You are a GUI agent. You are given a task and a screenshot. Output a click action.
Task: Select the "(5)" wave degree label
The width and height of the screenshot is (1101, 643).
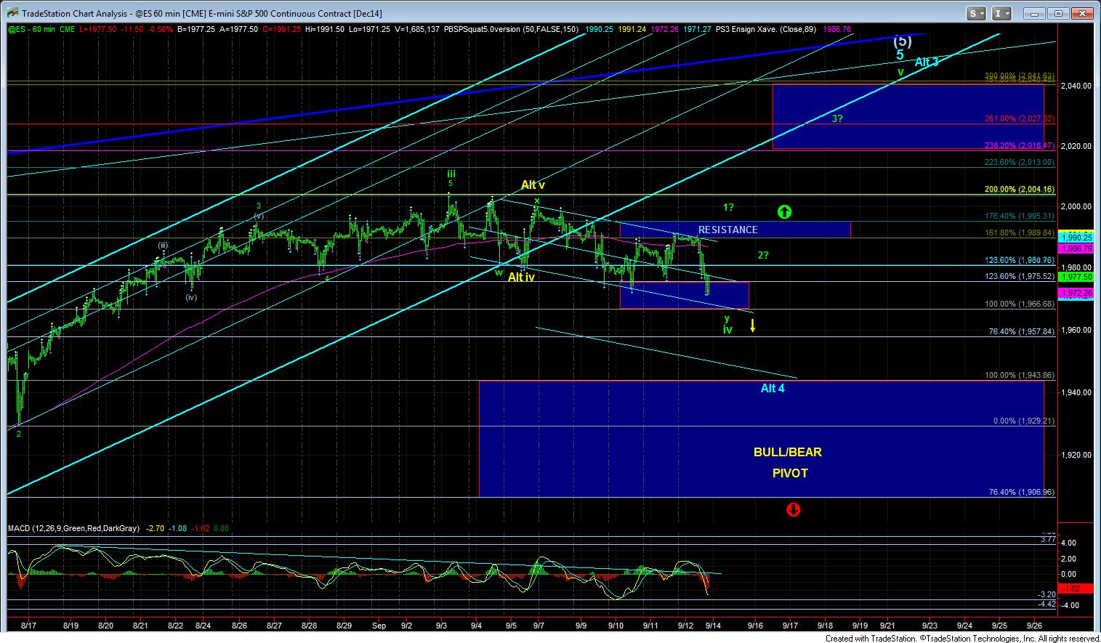click(x=902, y=41)
